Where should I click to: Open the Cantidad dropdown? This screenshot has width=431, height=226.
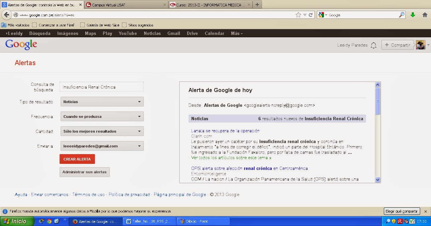coord(102,131)
